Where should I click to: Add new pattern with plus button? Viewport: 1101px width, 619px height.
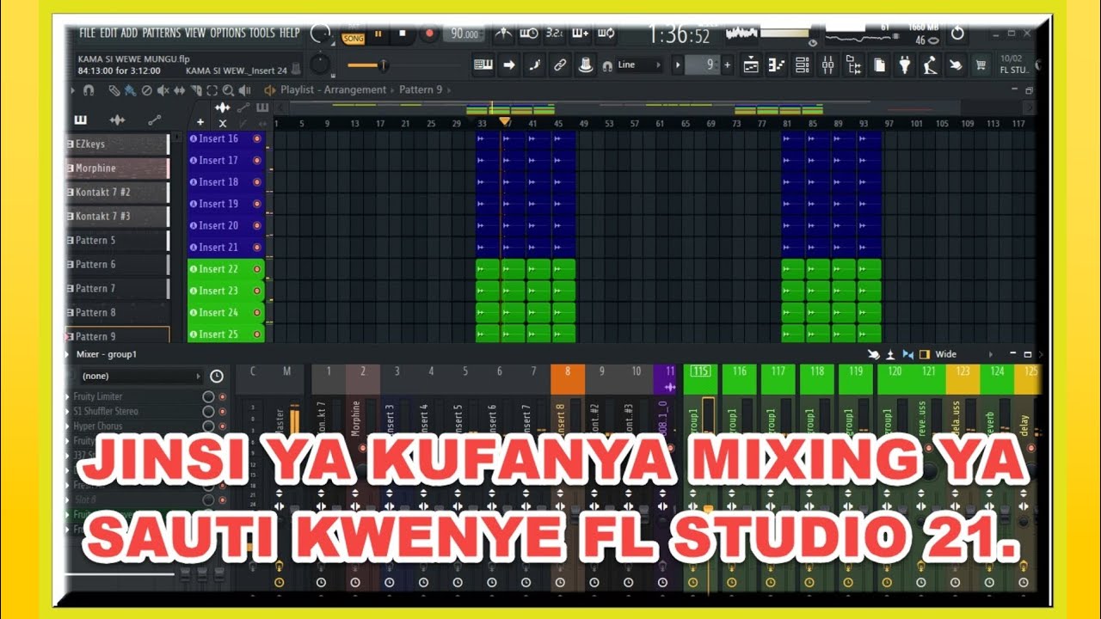[x=728, y=64]
